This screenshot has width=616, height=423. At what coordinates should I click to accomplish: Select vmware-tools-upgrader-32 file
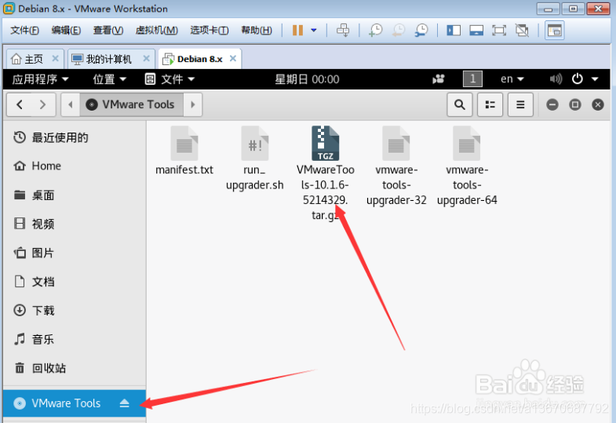tap(396, 166)
